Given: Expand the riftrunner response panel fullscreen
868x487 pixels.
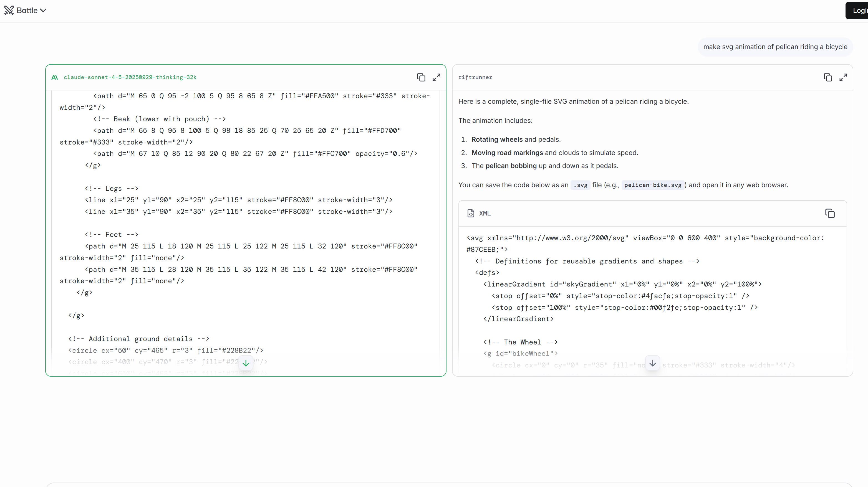Looking at the screenshot, I should click(843, 77).
